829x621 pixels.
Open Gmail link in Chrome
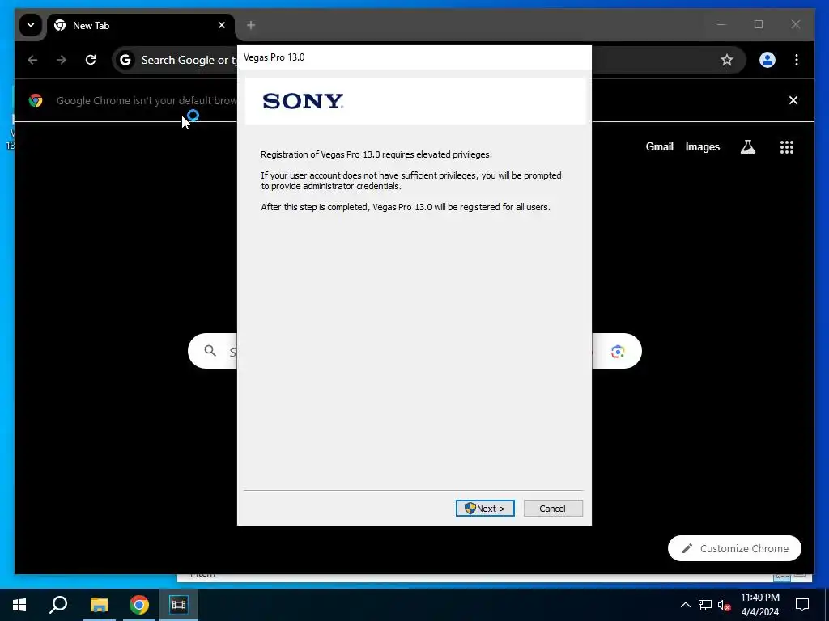[x=659, y=147]
